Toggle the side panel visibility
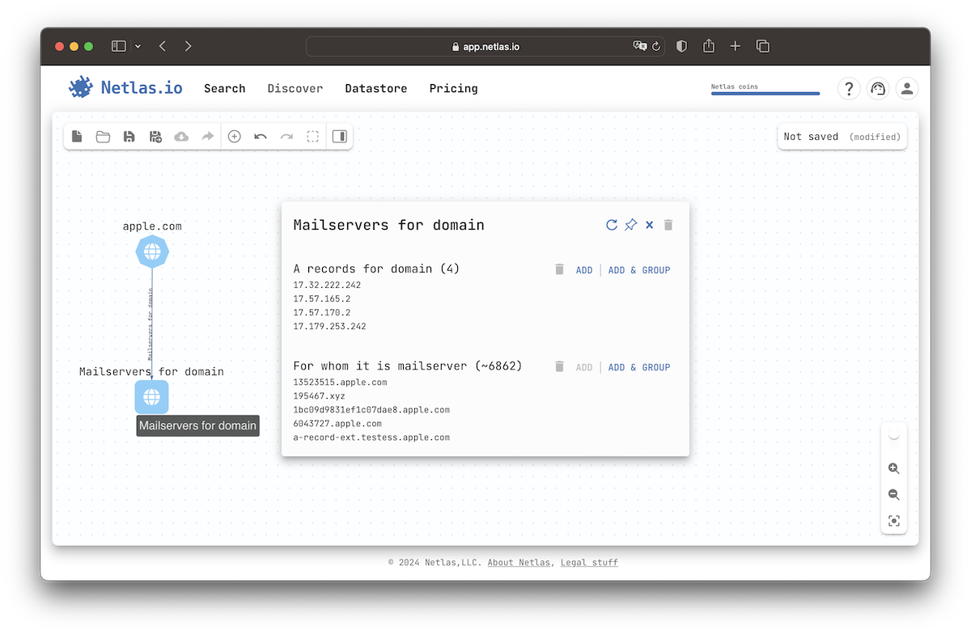The width and height of the screenshot is (971, 634). point(340,137)
